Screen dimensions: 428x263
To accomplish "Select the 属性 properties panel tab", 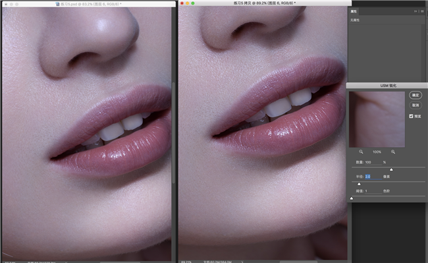I will tap(354, 11).
